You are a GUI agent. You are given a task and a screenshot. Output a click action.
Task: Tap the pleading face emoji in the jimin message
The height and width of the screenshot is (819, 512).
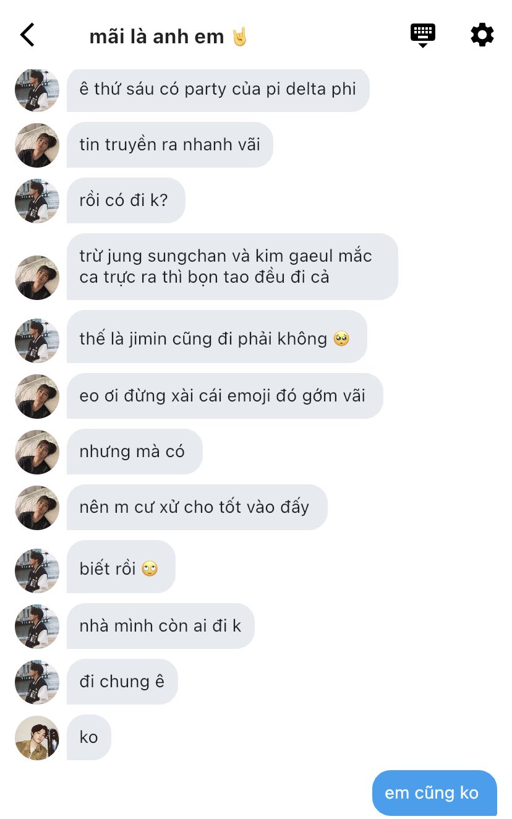[341, 338]
